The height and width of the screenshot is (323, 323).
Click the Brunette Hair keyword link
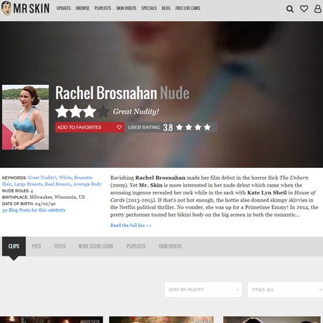coord(83,178)
